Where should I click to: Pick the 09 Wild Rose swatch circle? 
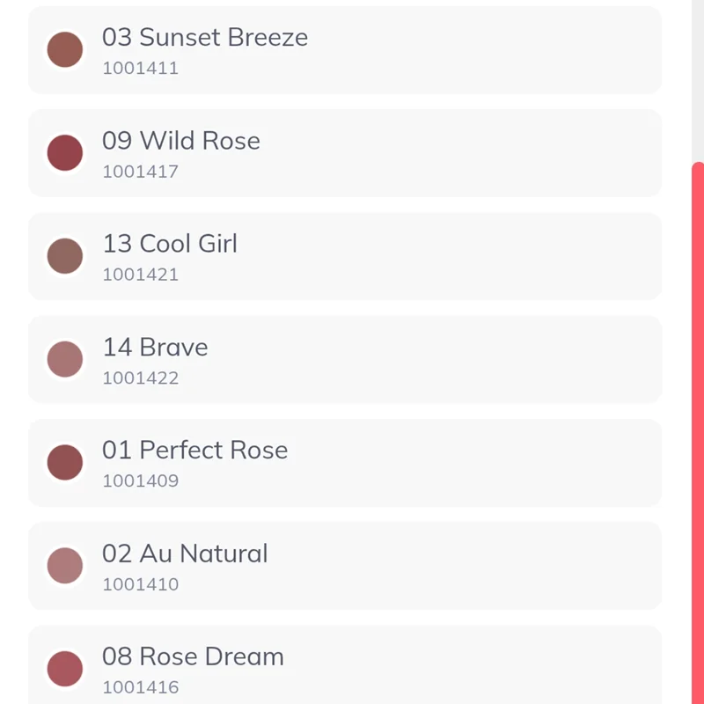click(65, 153)
